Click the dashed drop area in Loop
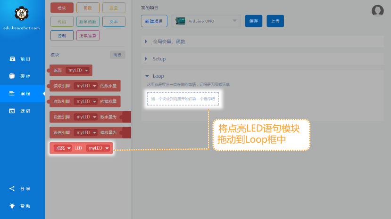Viewport: 391px width, 219px height. [x=183, y=98]
